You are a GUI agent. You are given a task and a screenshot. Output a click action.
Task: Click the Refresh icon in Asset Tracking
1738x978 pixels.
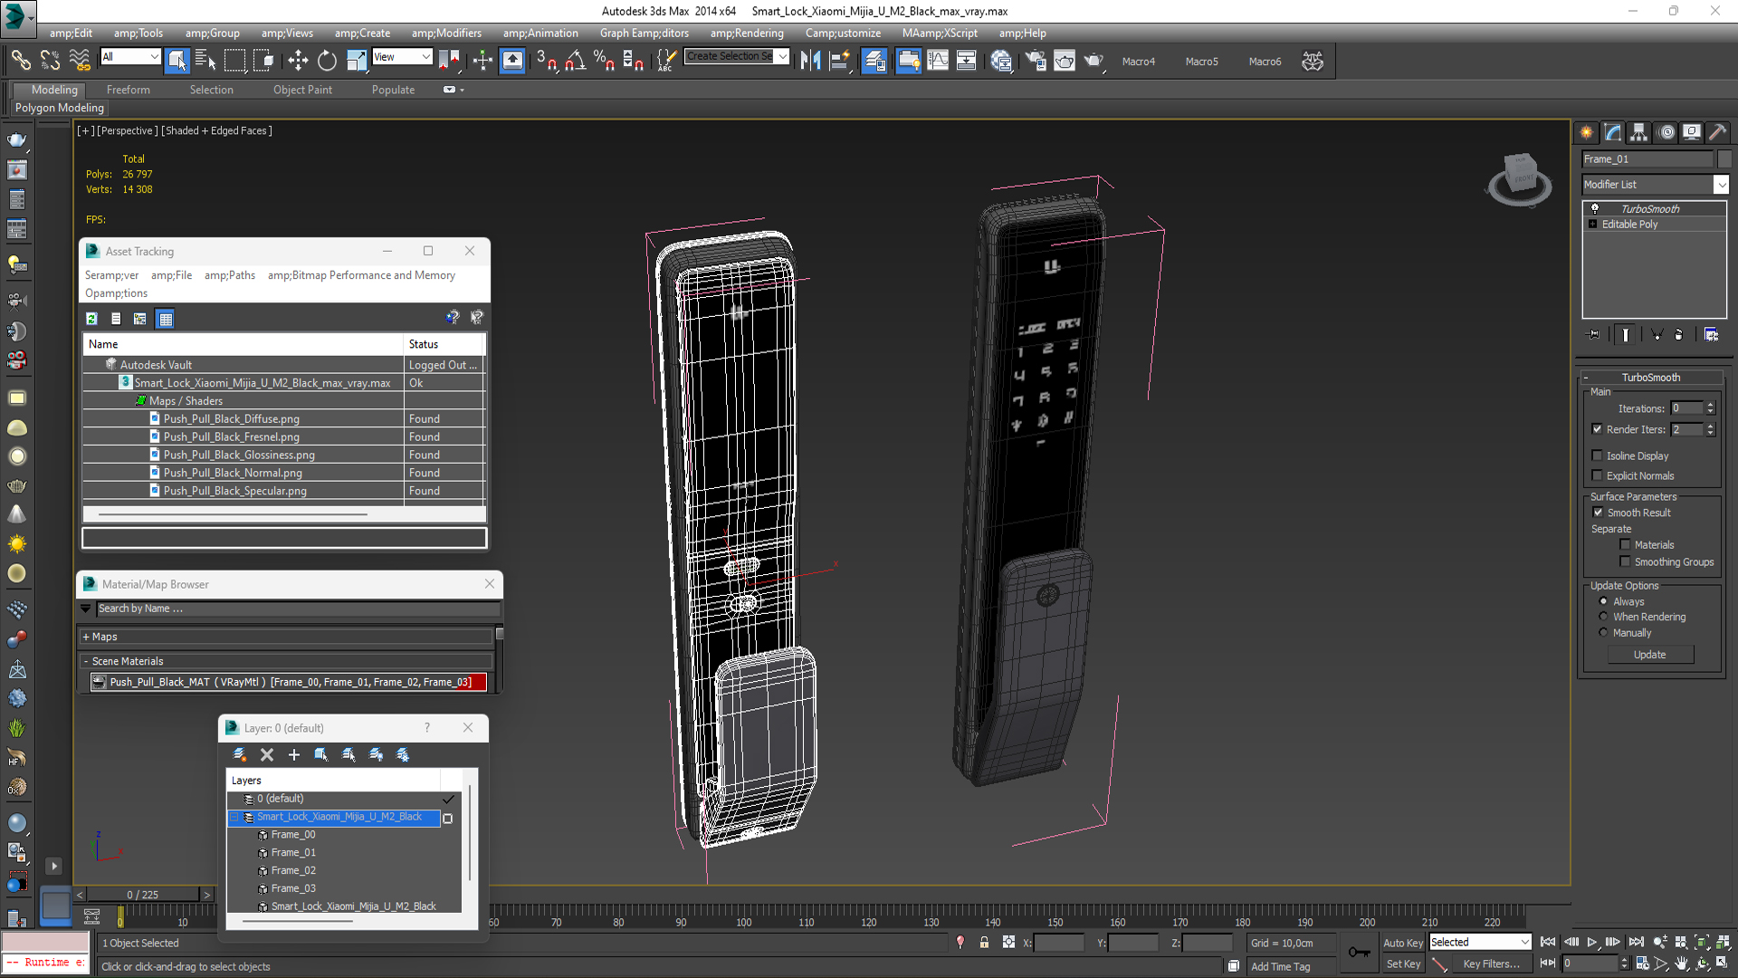pyautogui.click(x=91, y=319)
